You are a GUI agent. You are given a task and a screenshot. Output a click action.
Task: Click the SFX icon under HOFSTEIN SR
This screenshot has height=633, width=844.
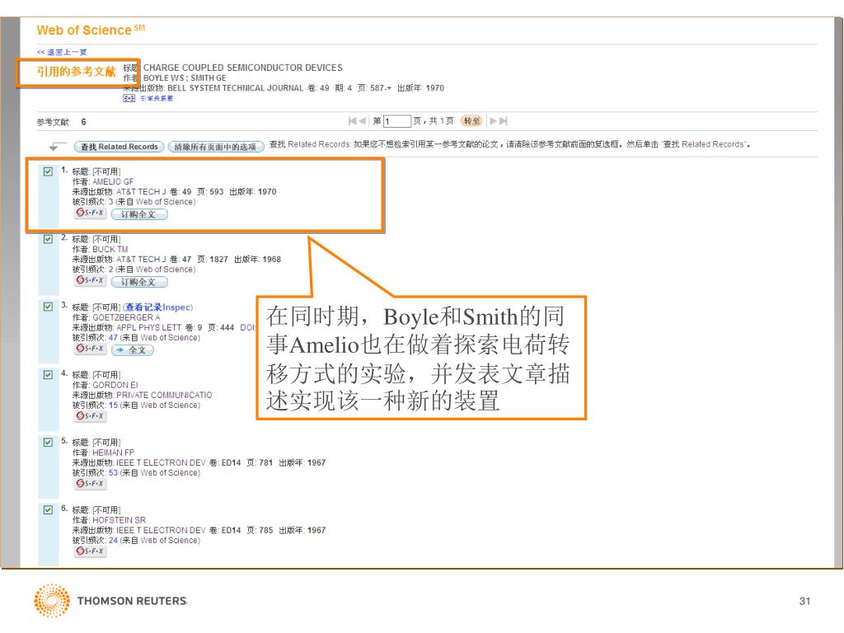[91, 551]
